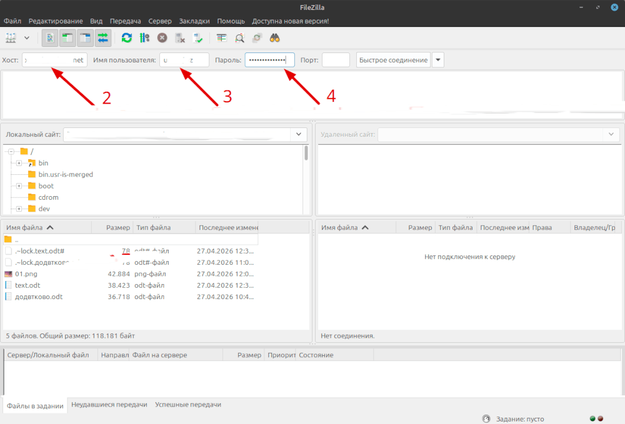Image resolution: width=625 pixels, height=424 pixels.
Task: Collapse the root / tree node
Action: point(11,151)
